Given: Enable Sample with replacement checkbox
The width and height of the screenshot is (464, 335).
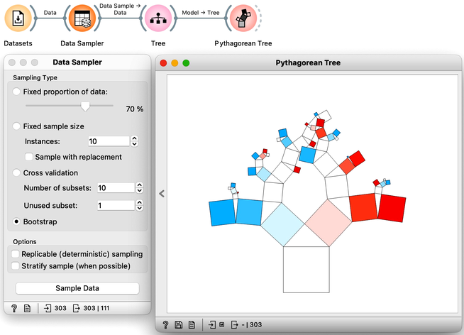Looking at the screenshot, I should pyautogui.click(x=29, y=157).
